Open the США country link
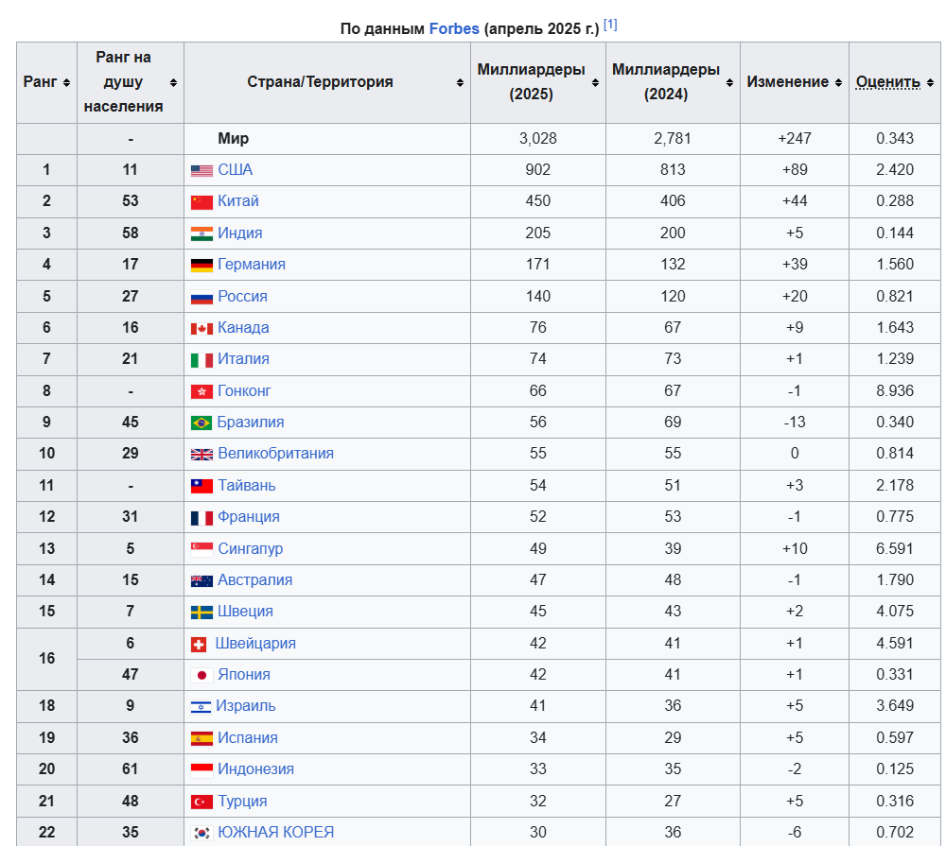 tap(236, 170)
